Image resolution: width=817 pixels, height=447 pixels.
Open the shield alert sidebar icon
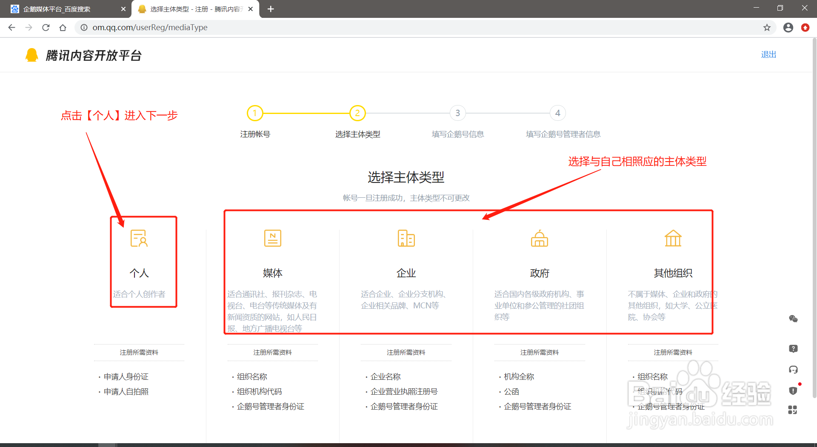pos(793,390)
